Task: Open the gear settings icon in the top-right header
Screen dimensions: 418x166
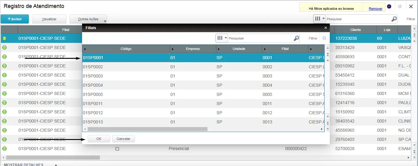Action: (400, 6)
